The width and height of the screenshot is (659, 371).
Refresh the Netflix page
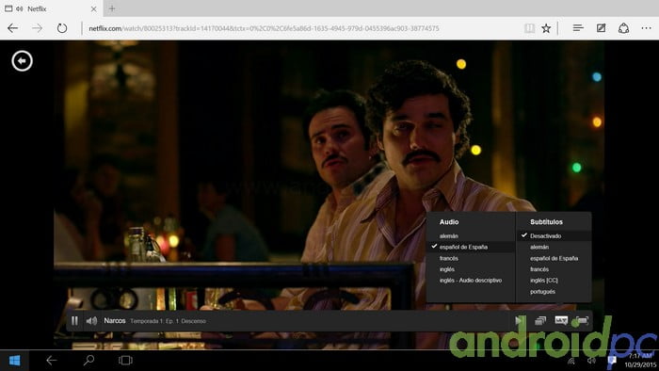62,28
